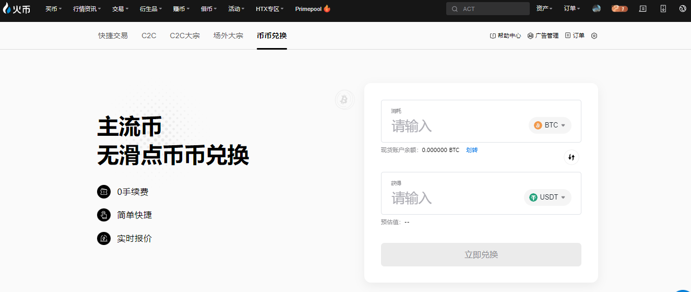Click the hexagon settings icon
The image size is (691, 292).
(x=594, y=36)
